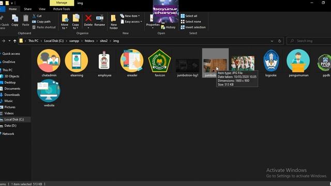Click htdocs in address path
The image size is (331, 186).
point(89,41)
